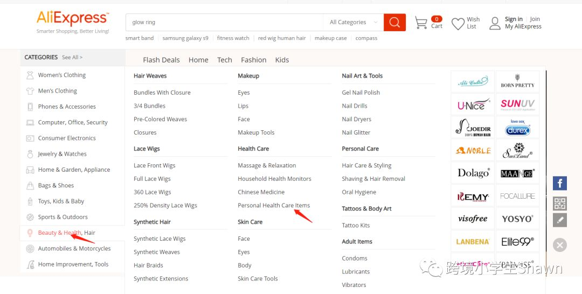Open the Kids tab
This screenshot has width=582, height=294.
tap(282, 60)
